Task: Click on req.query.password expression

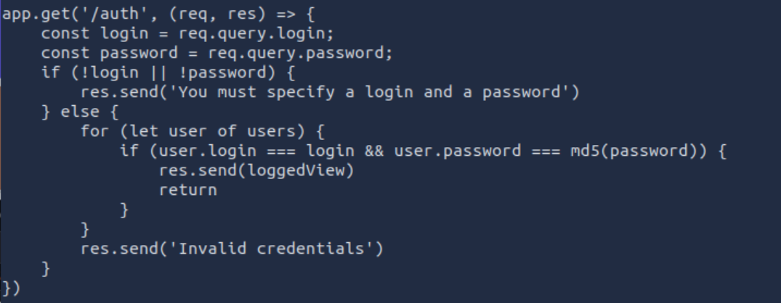Action: [x=295, y=54]
